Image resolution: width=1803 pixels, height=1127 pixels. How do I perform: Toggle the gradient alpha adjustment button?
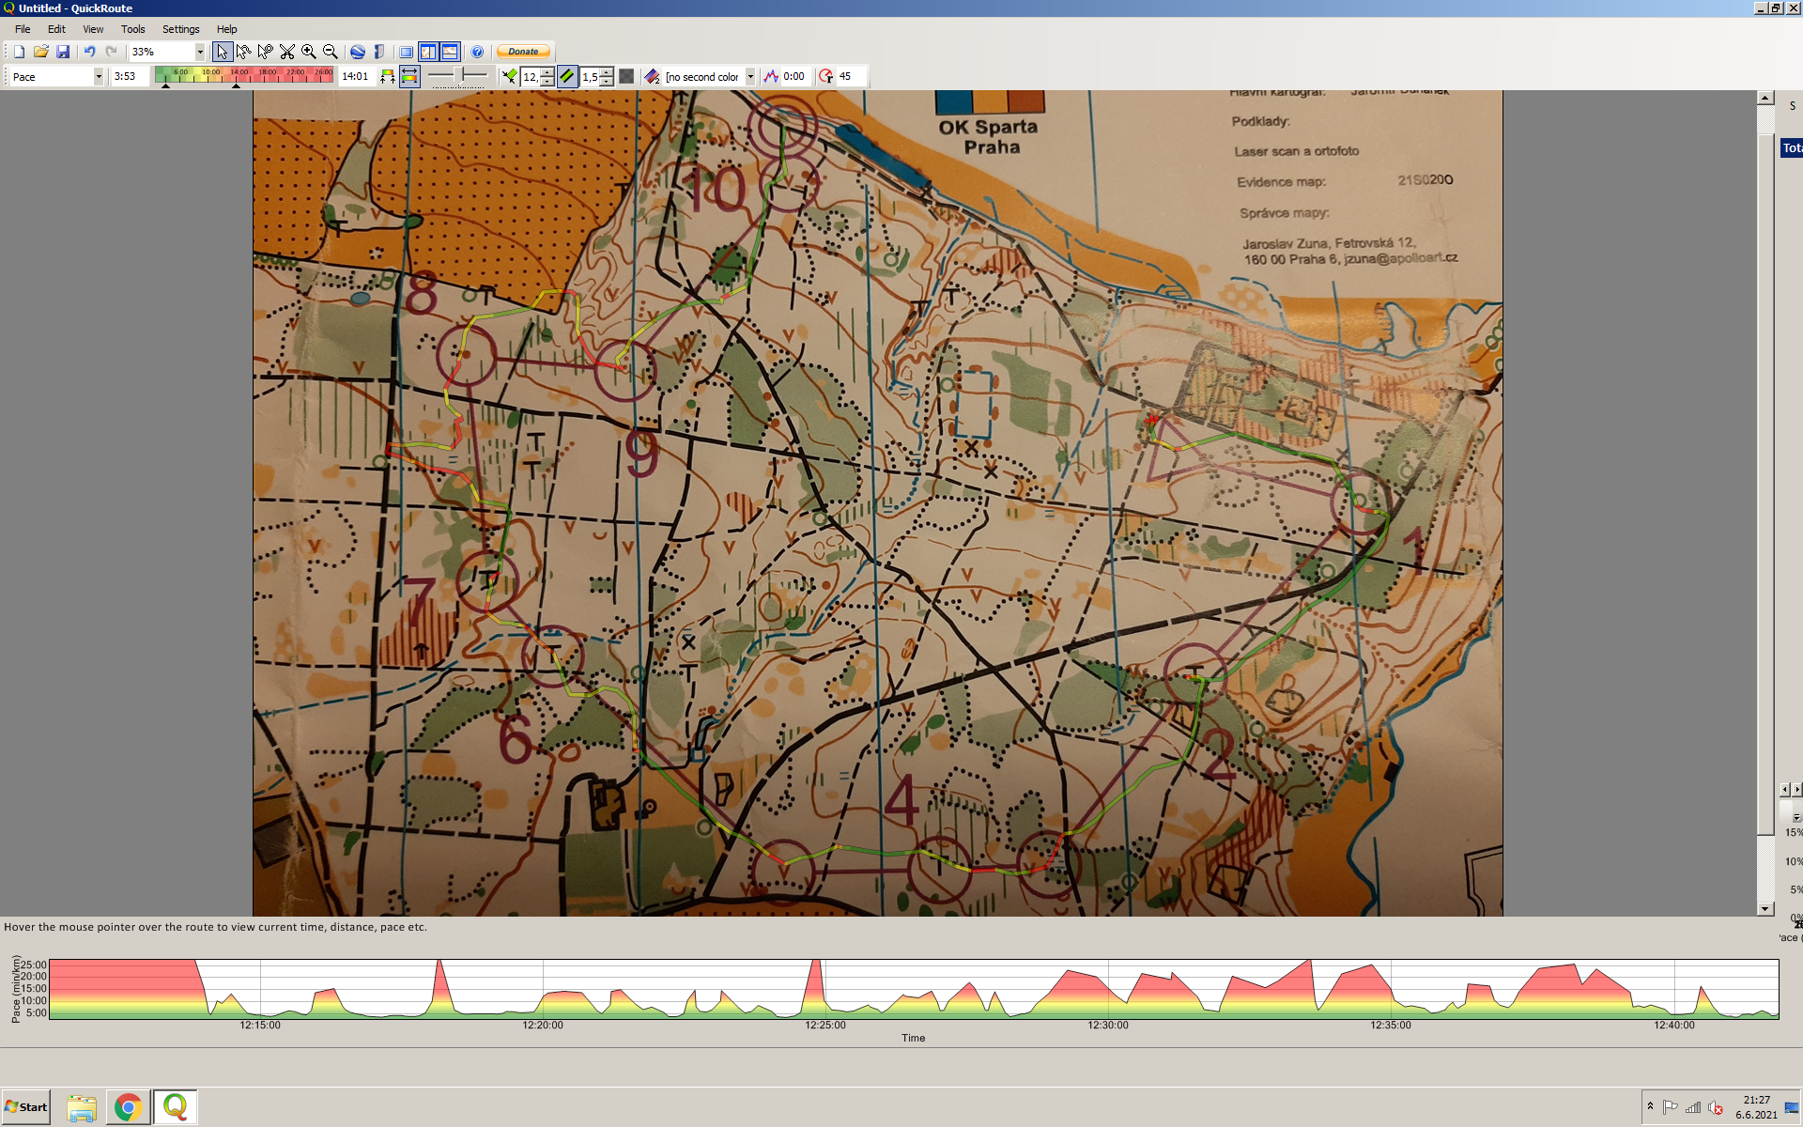[x=409, y=77]
